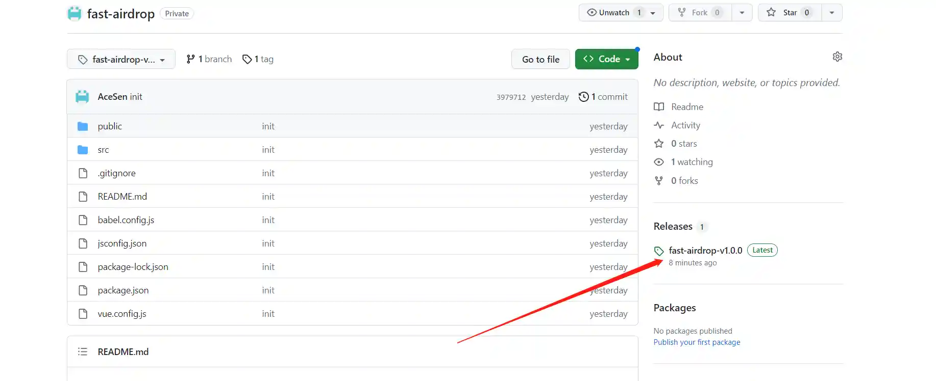Screen dimensions: 936x381
Task: Open the babel.config.js file
Action: click(126, 220)
